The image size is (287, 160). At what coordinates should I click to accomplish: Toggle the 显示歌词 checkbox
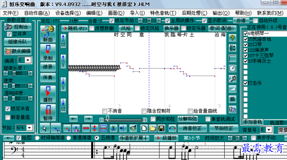(x=204, y=21)
